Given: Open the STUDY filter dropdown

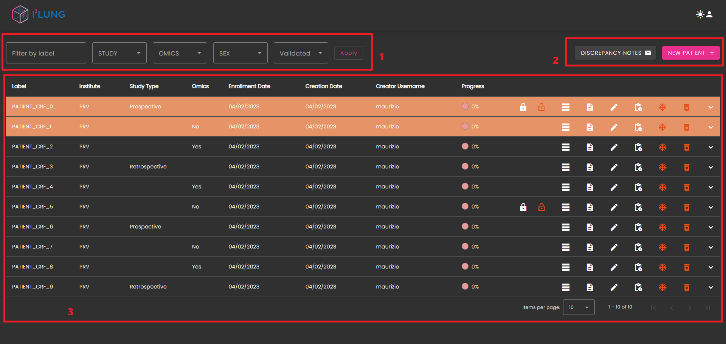Looking at the screenshot, I should [x=119, y=53].
